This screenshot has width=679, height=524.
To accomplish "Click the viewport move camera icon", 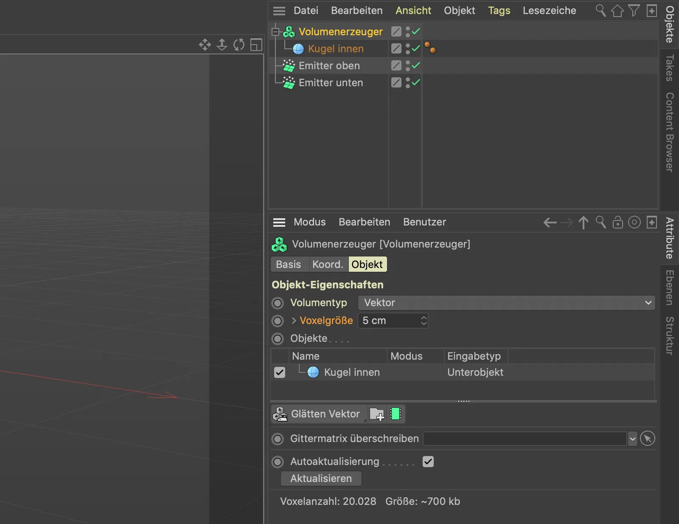I will pos(205,45).
